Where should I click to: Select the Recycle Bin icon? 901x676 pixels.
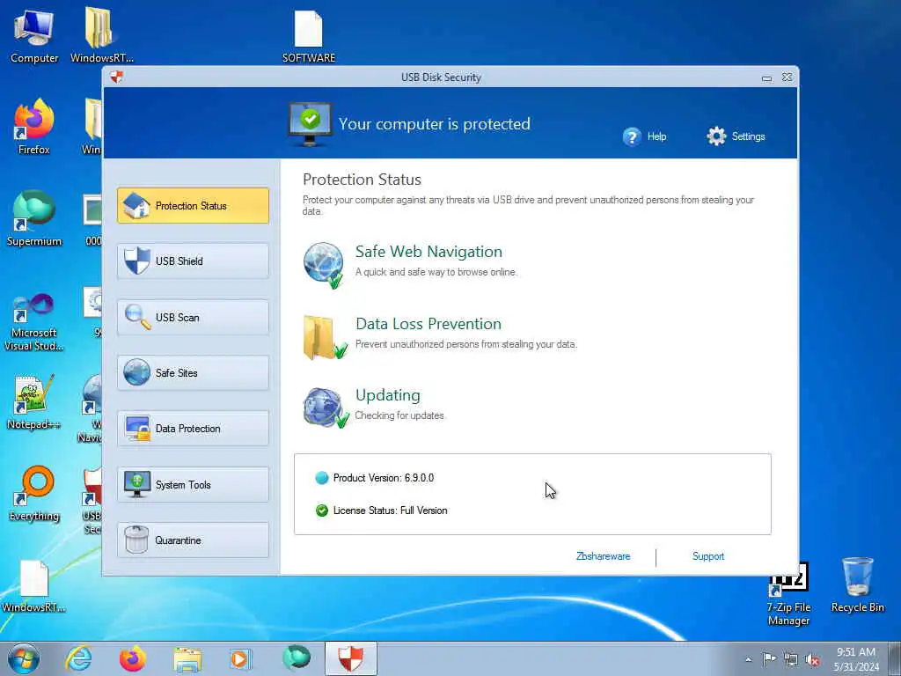coord(857,585)
